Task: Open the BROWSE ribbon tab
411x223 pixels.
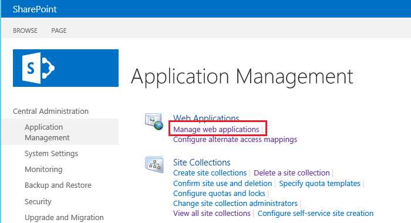Action: click(25, 31)
